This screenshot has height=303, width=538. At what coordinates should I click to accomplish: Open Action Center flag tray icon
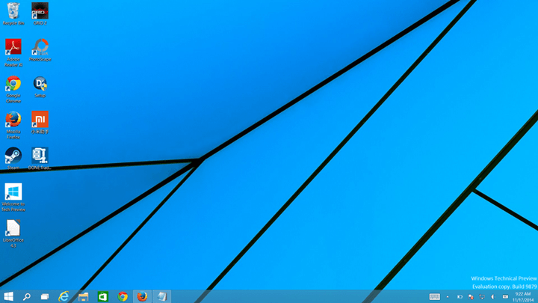[471, 297]
